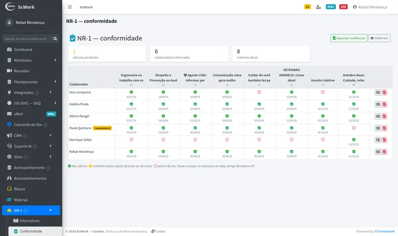
Task: Open Conformidade under NR-1
Action: pyautogui.click(x=35, y=231)
